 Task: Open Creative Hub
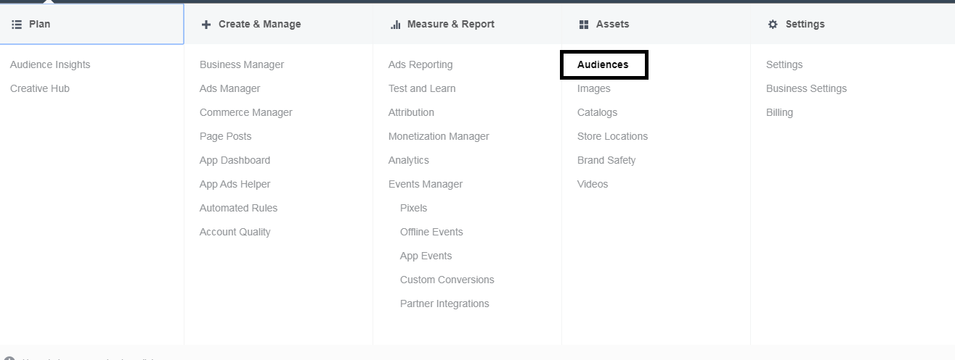(40, 88)
